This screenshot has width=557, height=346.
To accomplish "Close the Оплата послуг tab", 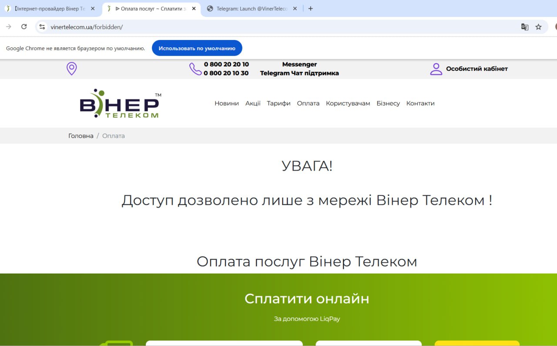I will pyautogui.click(x=194, y=9).
